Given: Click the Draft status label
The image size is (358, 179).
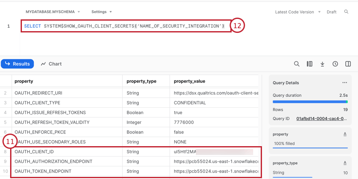Looking at the screenshot, I should 331,12.
